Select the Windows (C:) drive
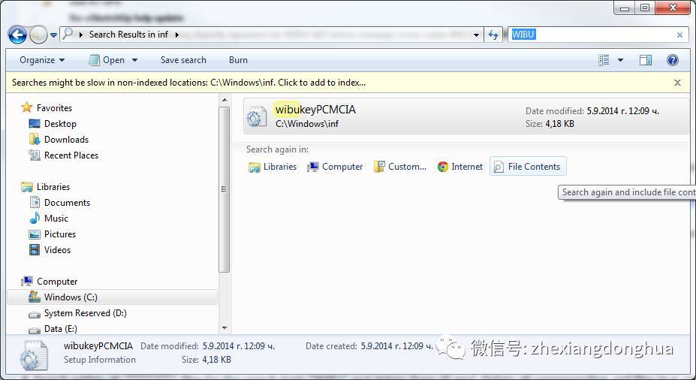Screen dimensions: 696x380 click(112, 297)
